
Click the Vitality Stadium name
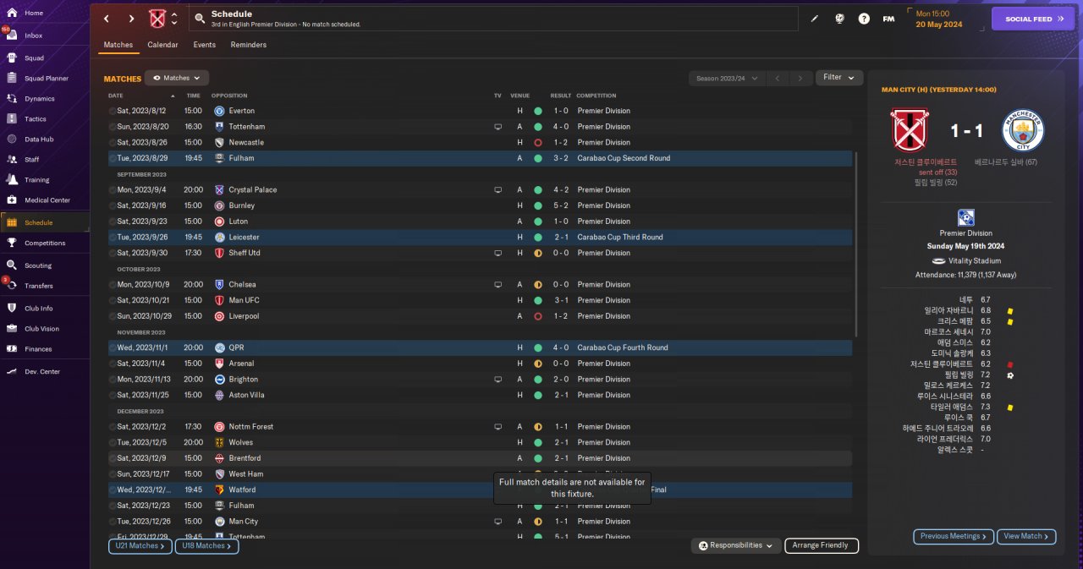(x=974, y=262)
